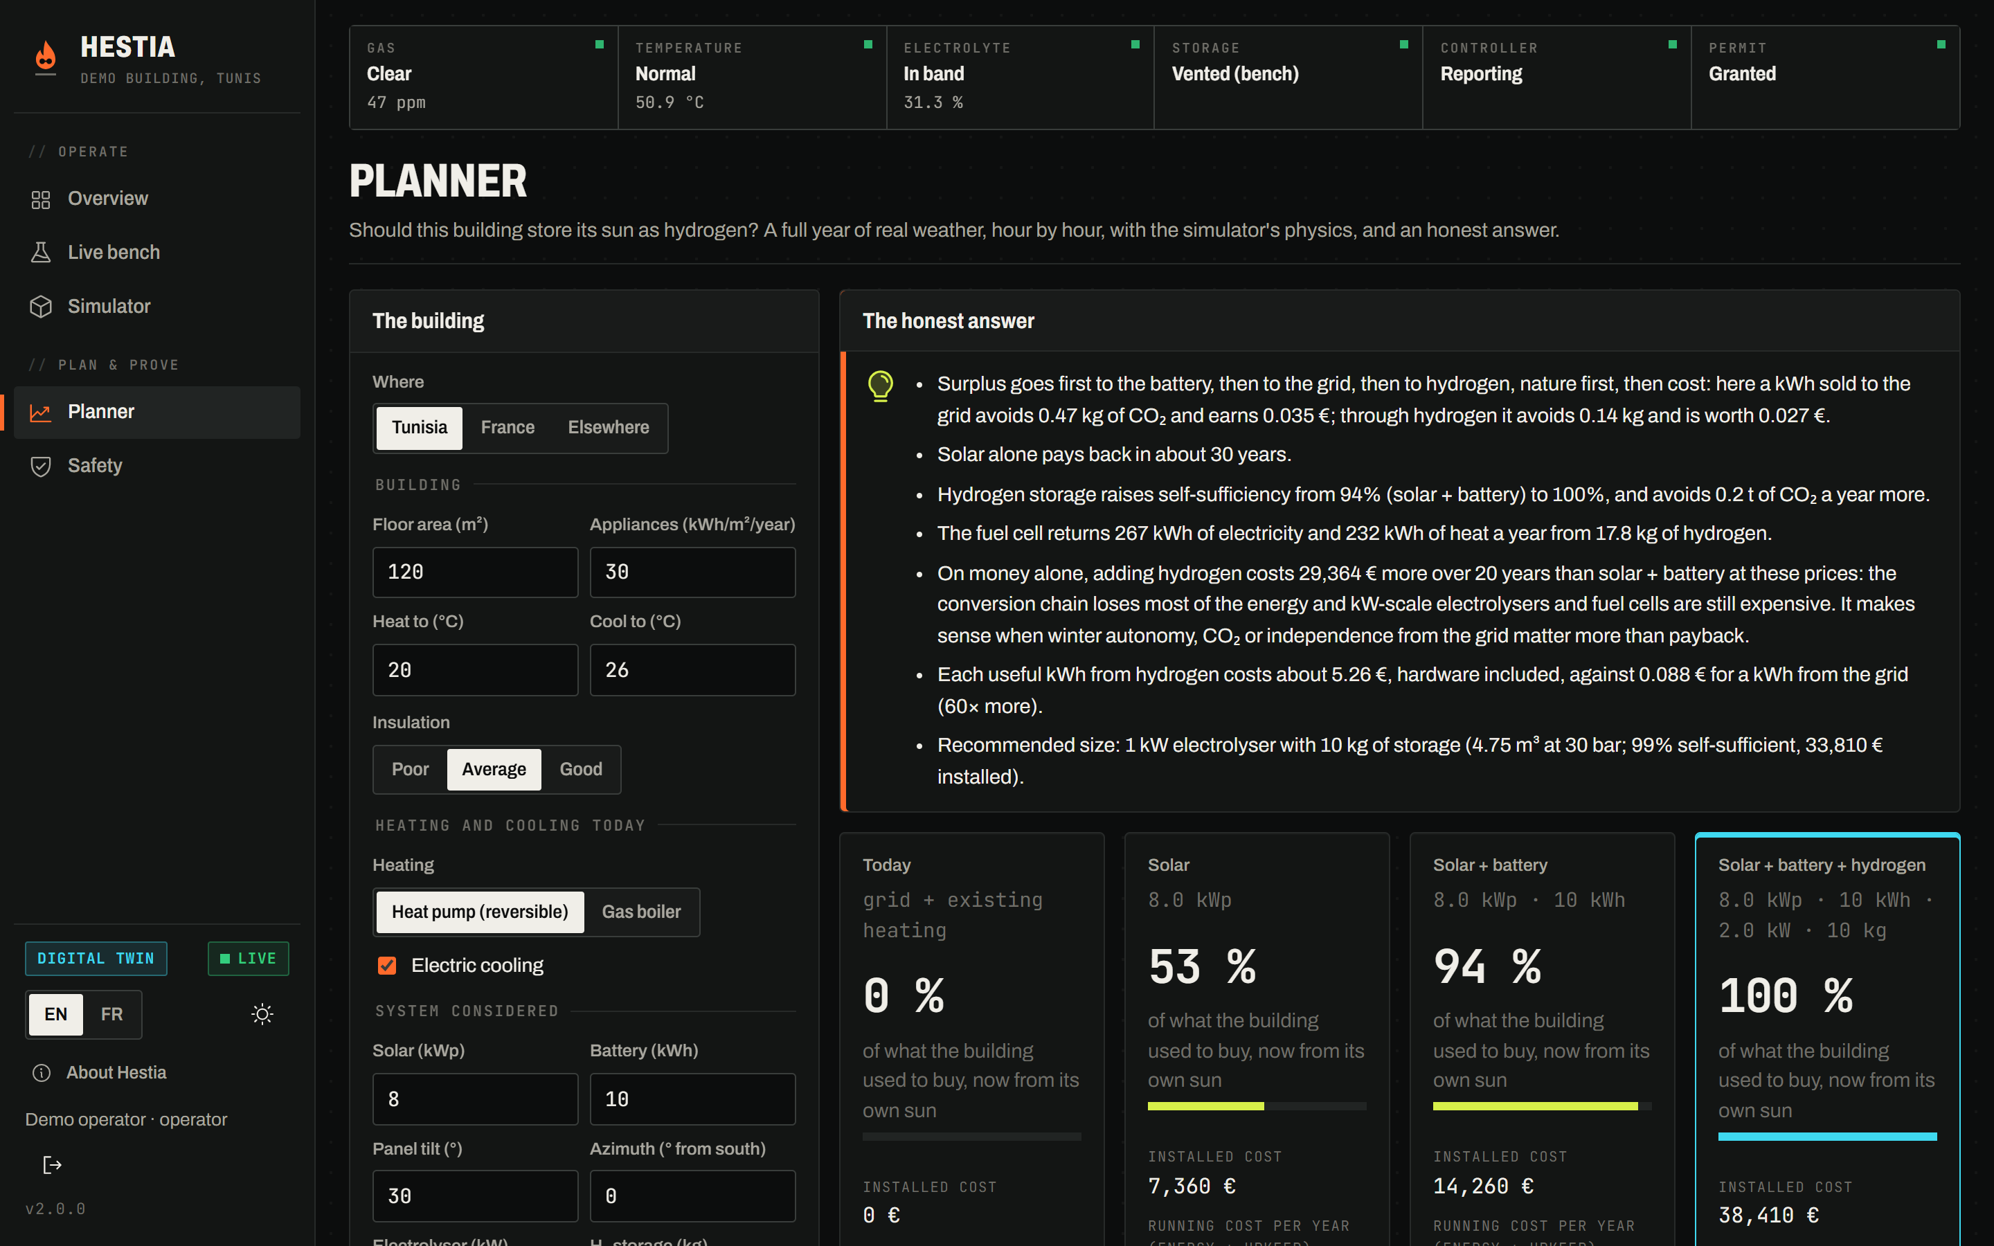This screenshot has width=1994, height=1246.
Task: Click the Storage Vented (bench) tile
Action: click(1288, 78)
